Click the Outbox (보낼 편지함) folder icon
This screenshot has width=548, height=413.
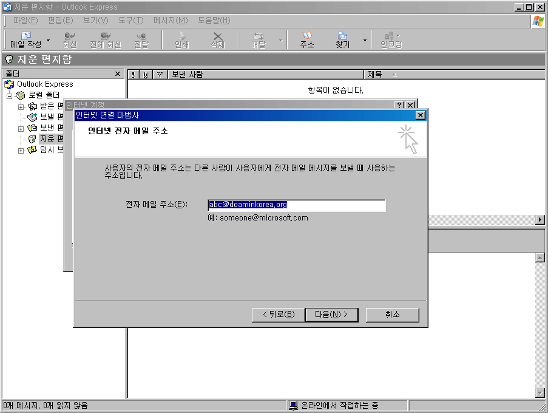(33, 117)
